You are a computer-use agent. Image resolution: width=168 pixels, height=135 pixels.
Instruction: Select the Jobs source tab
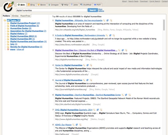point(75,5)
